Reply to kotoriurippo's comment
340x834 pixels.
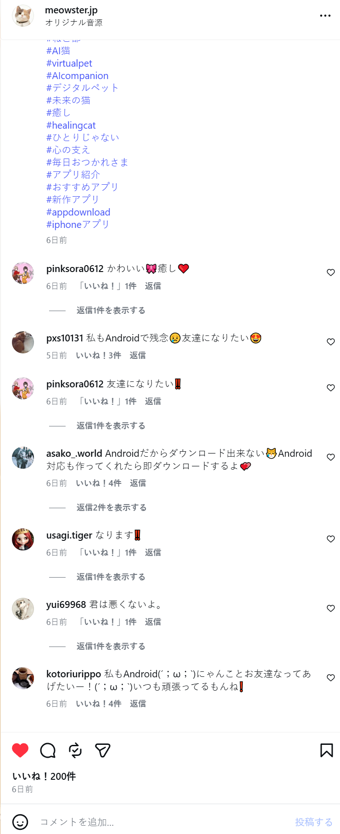pos(138,704)
